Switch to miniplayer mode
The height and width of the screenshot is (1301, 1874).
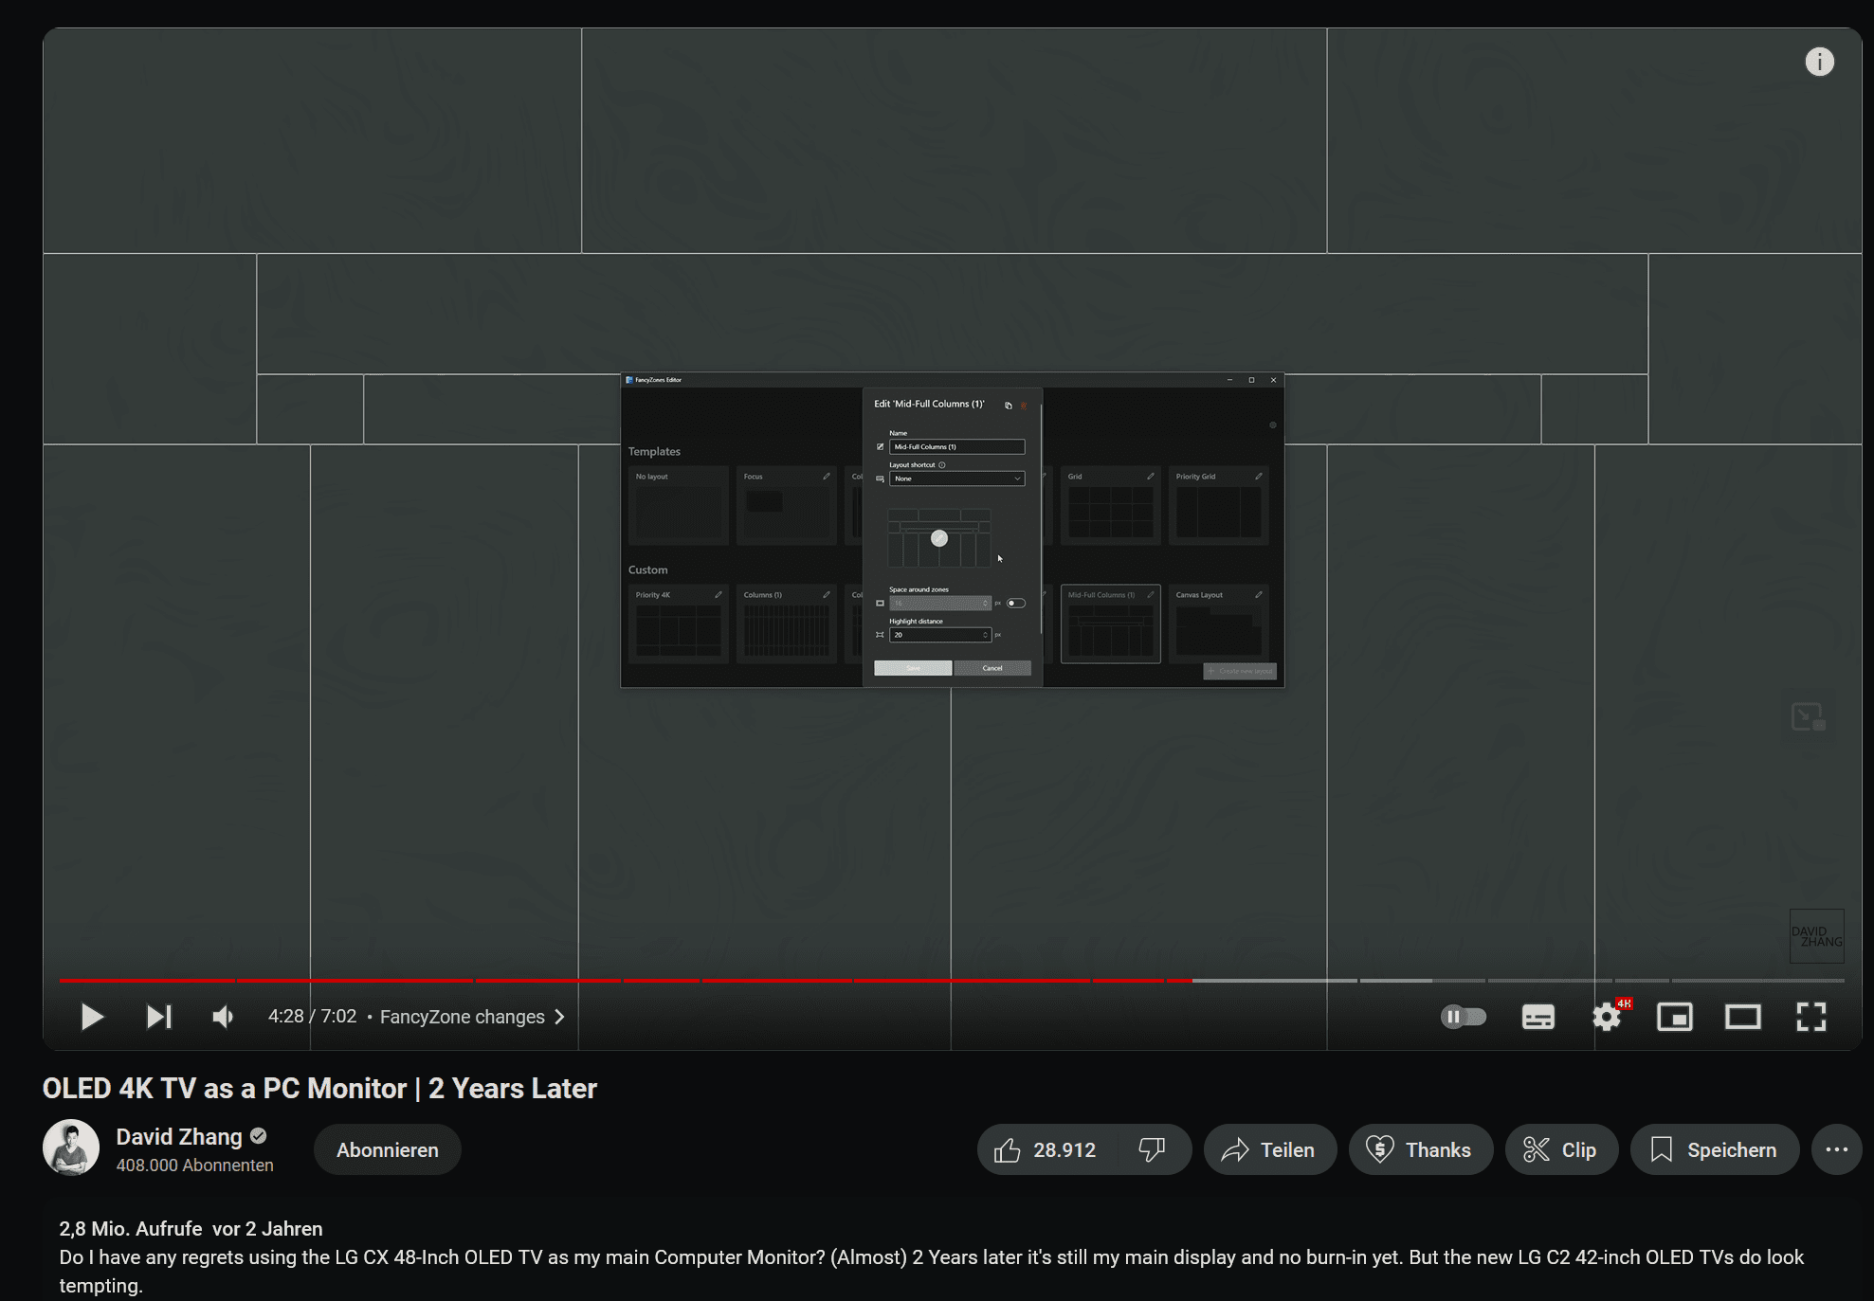point(1675,1017)
